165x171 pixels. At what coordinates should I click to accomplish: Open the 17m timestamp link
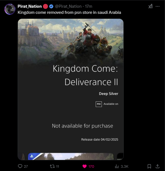point(89,6)
